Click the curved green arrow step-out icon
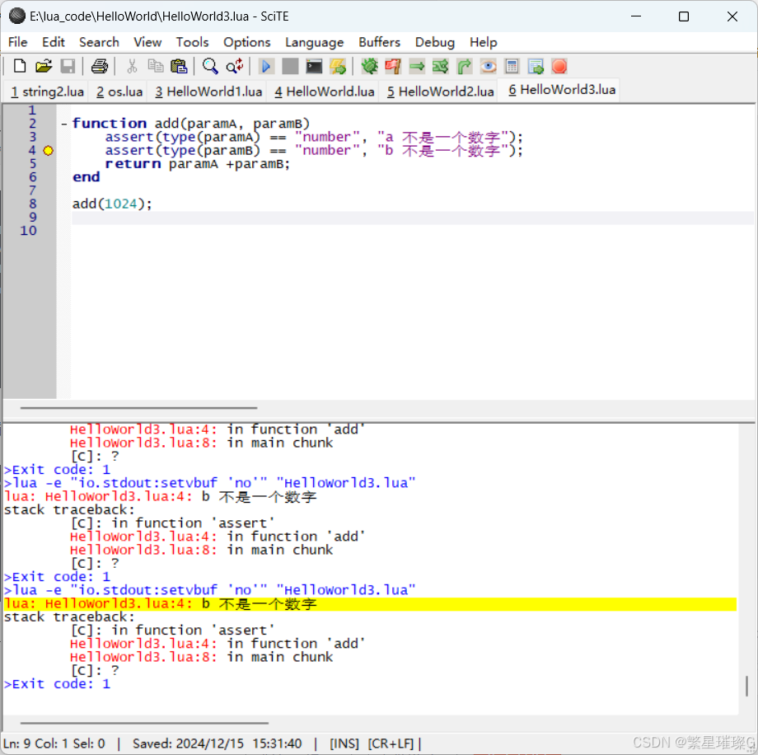 coord(464,66)
